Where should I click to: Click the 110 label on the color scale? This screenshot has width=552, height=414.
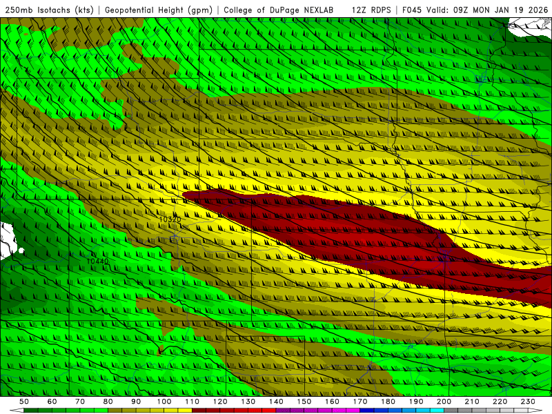192,402
